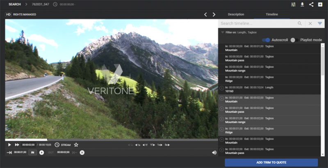Screen dimensions: 328x168
Task: Click the share icon in the top bar
Action: [x=311, y=5]
